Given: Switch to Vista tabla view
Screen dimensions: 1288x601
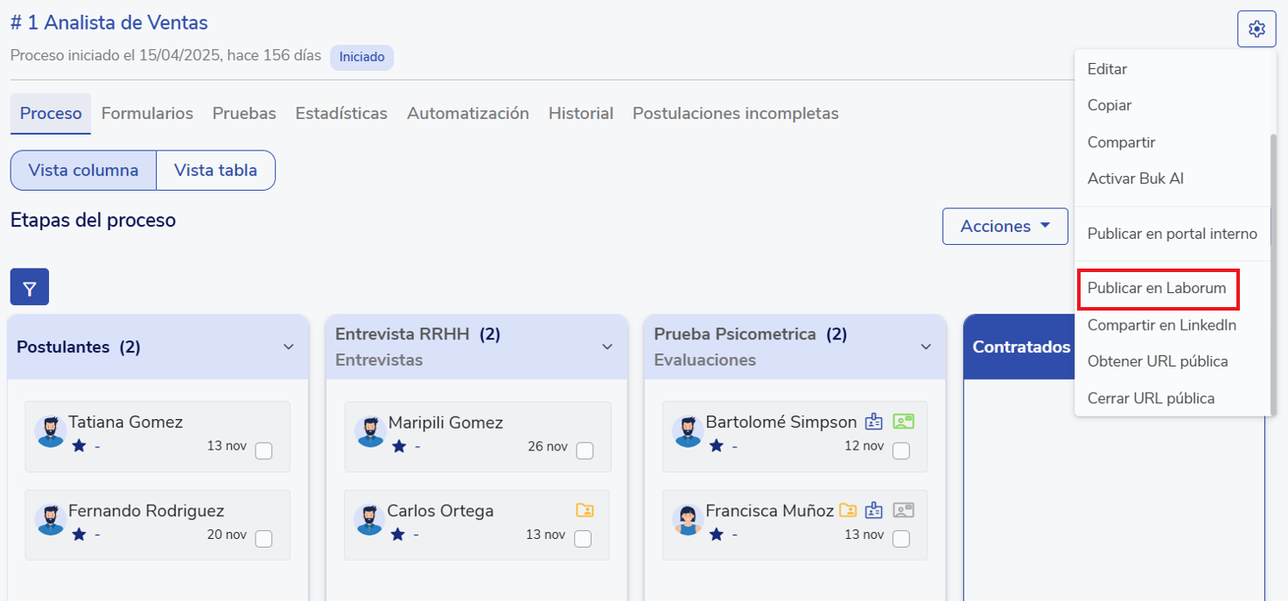Looking at the screenshot, I should [x=215, y=171].
